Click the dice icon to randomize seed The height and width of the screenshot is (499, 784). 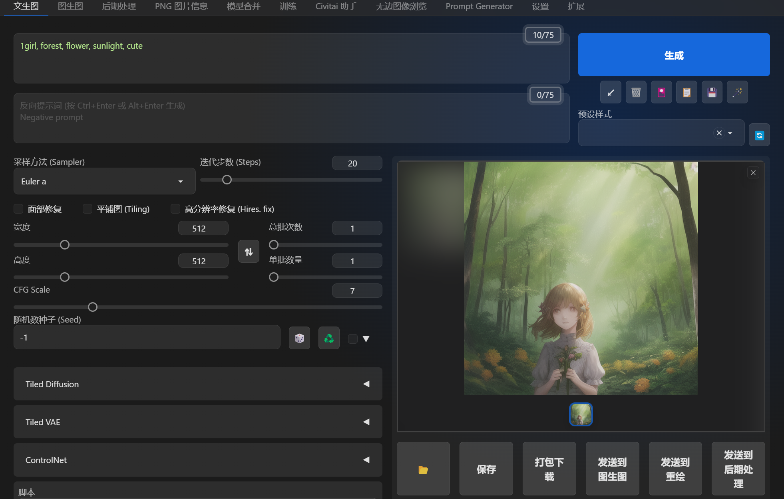(x=299, y=338)
